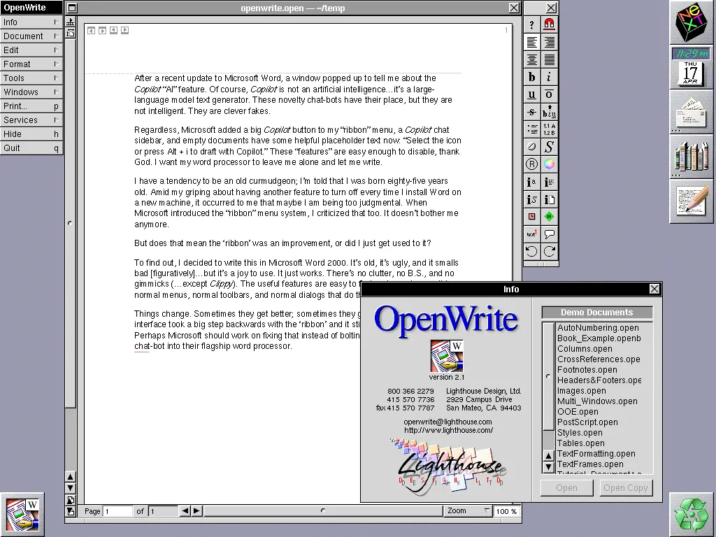This screenshot has width=716, height=537.
Task: Select Footnotes.open in Demo Documents
Action: click(587, 370)
